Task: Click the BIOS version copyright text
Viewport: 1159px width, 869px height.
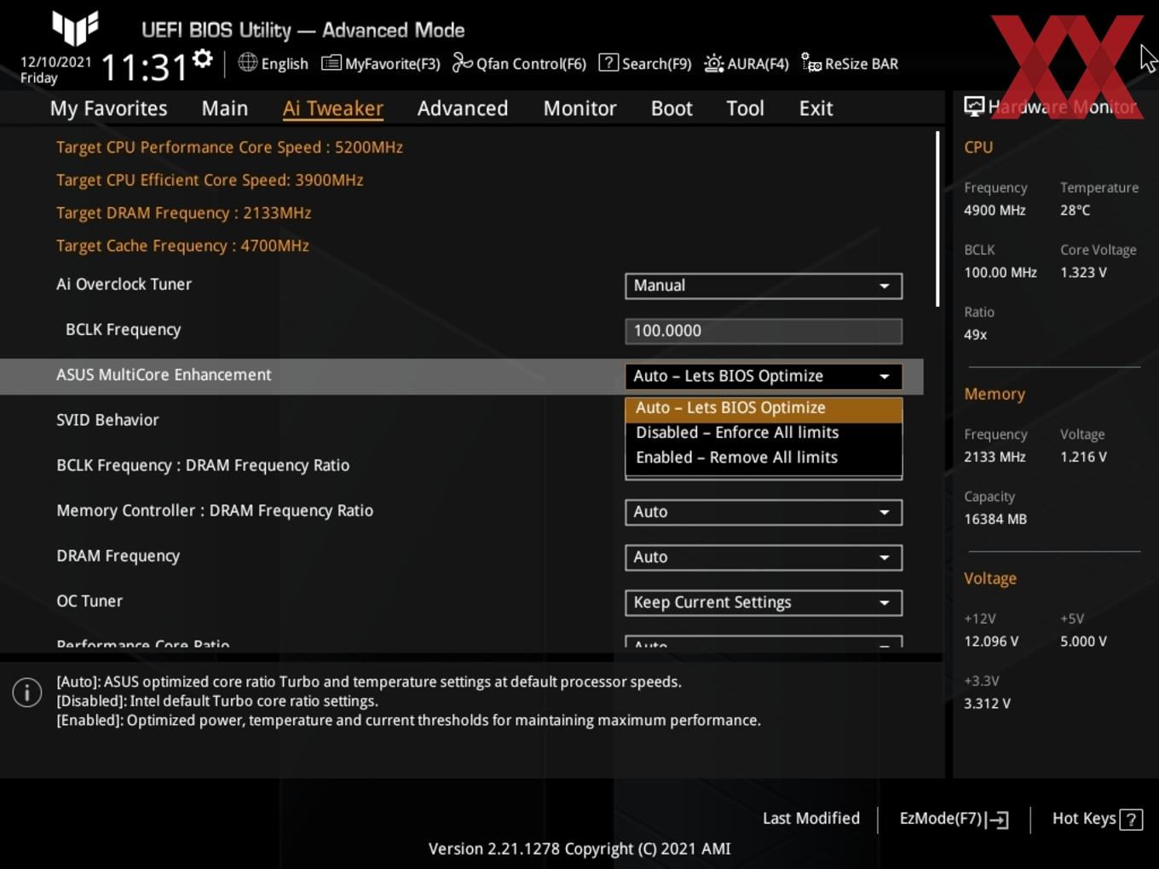Action: coord(579,849)
